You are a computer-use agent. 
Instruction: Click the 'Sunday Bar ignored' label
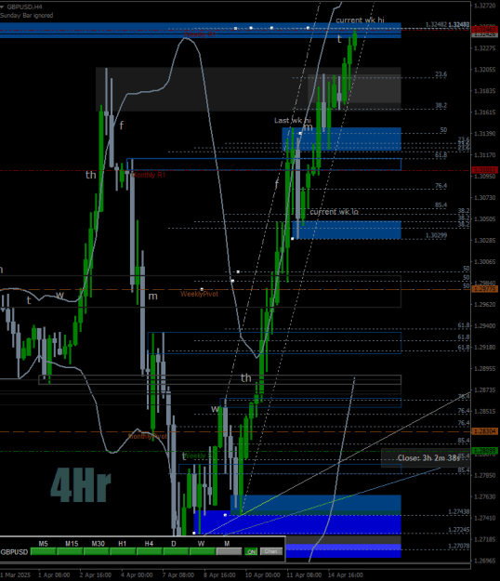26,15
